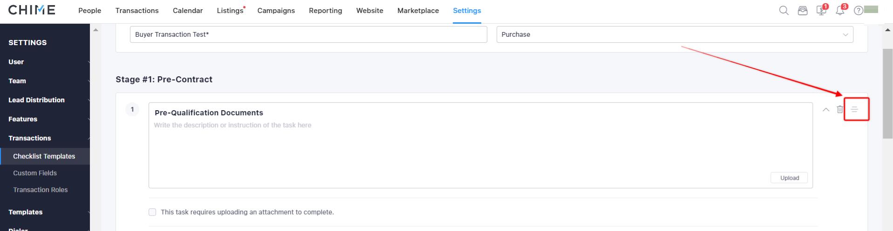The width and height of the screenshot is (893, 231).
Task: Click the SETTINGS sidebar heading
Action: (x=27, y=42)
